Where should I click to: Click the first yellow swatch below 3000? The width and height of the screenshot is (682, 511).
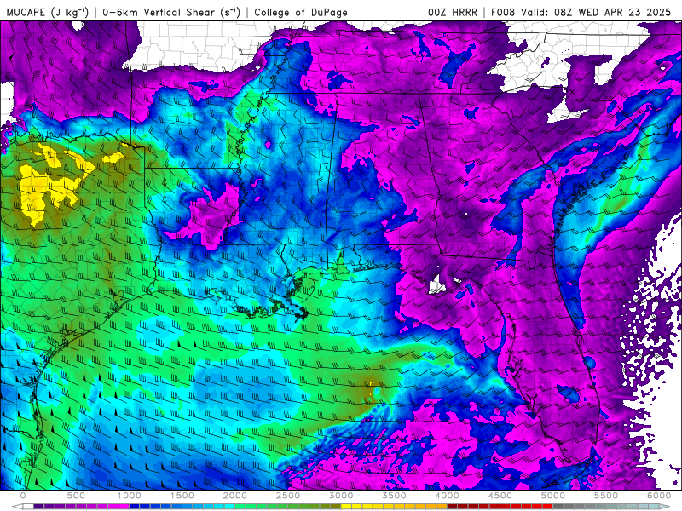click(346, 506)
